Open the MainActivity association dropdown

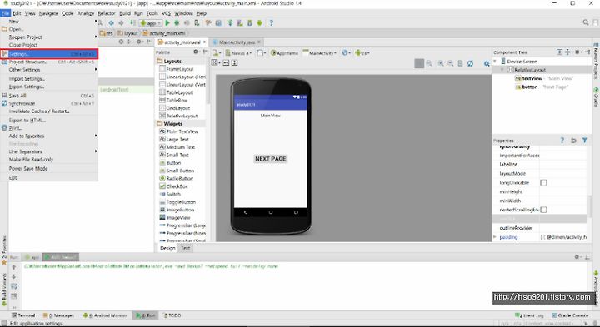coord(319,53)
